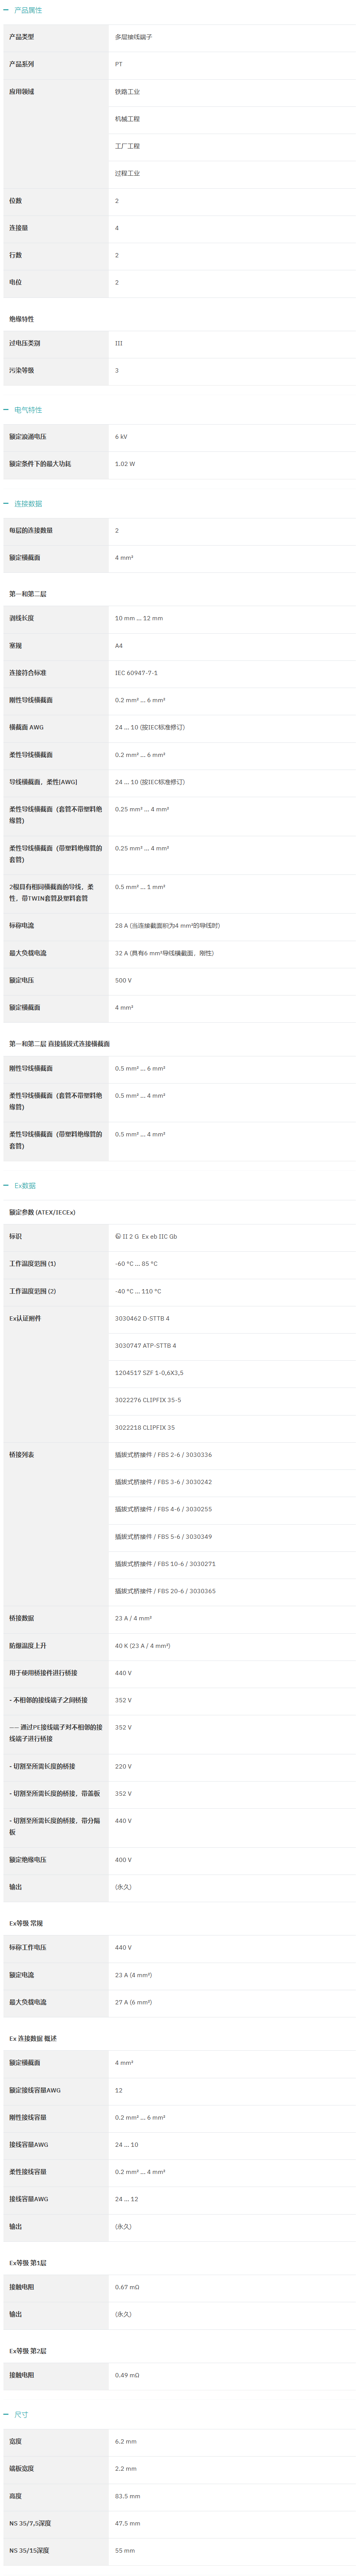The image size is (357, 2576).
Task: Click stripping length 10 mm ... 12 mm
Action: [139, 618]
